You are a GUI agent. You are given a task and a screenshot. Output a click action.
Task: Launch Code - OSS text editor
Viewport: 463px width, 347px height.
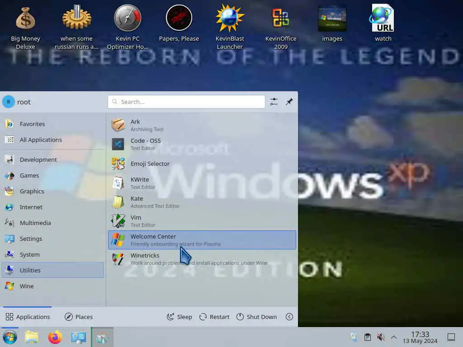click(202, 144)
